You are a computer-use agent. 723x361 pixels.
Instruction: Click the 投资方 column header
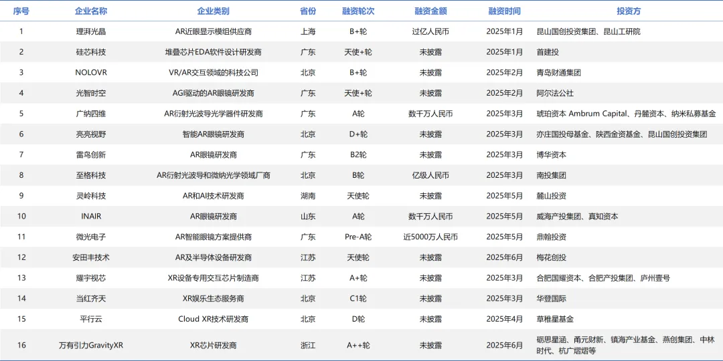tap(629, 11)
